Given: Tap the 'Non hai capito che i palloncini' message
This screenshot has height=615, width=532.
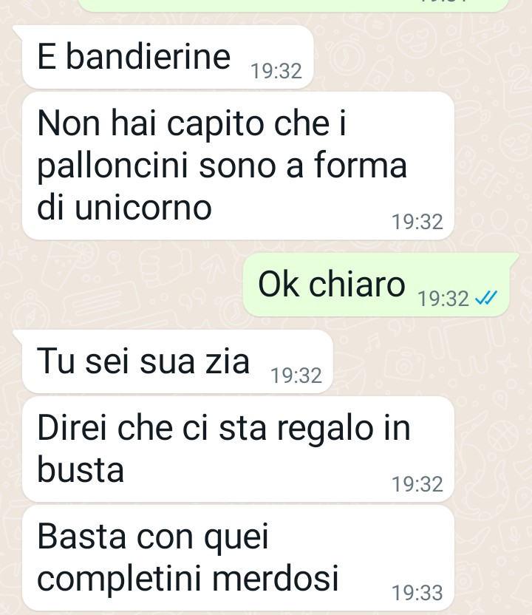Looking at the screenshot, I should (239, 166).
